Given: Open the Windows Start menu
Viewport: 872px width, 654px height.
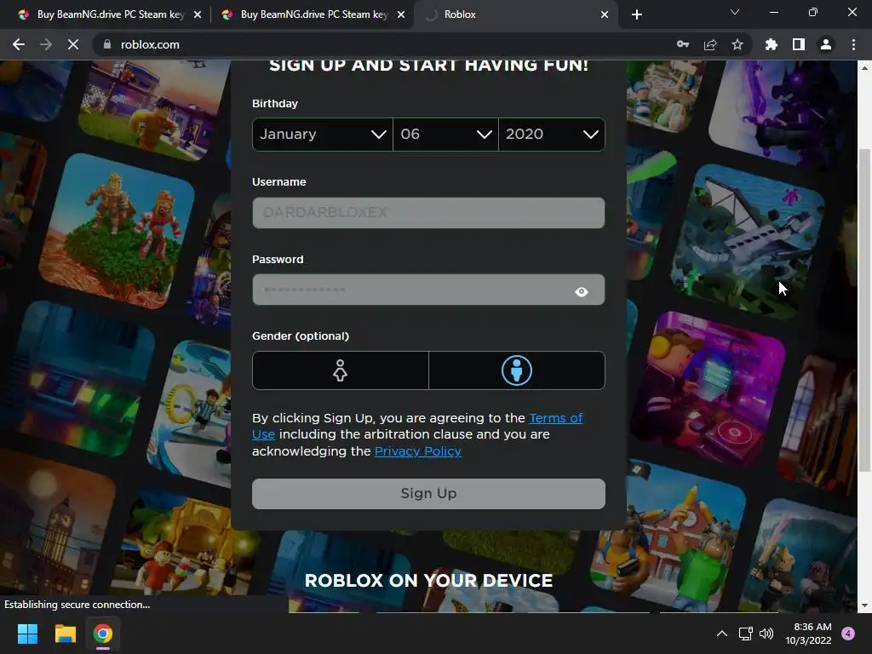Looking at the screenshot, I should pos(27,634).
